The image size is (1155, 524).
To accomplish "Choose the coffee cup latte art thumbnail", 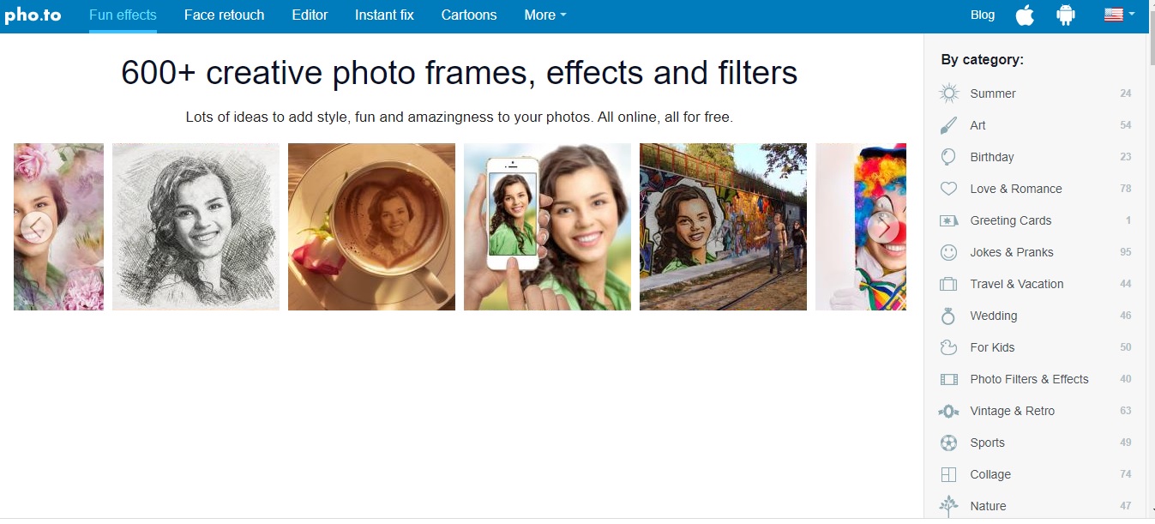I will point(371,226).
